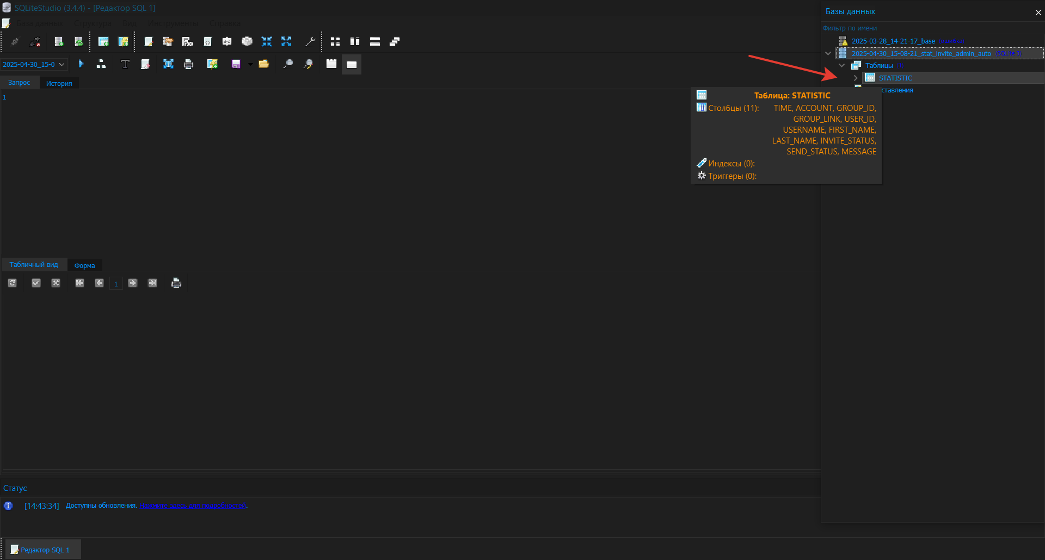The image size is (1045, 560).
Task: Click the refresh results grid icon
Action: 13,283
